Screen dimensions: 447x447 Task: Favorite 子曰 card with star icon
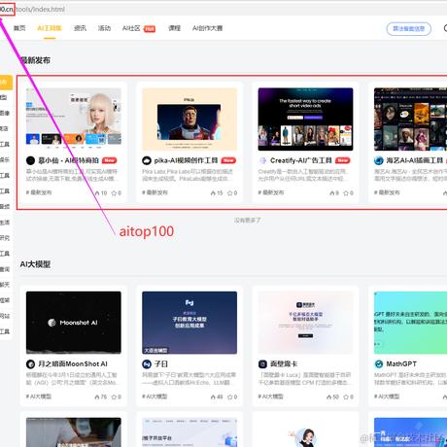pos(229,396)
